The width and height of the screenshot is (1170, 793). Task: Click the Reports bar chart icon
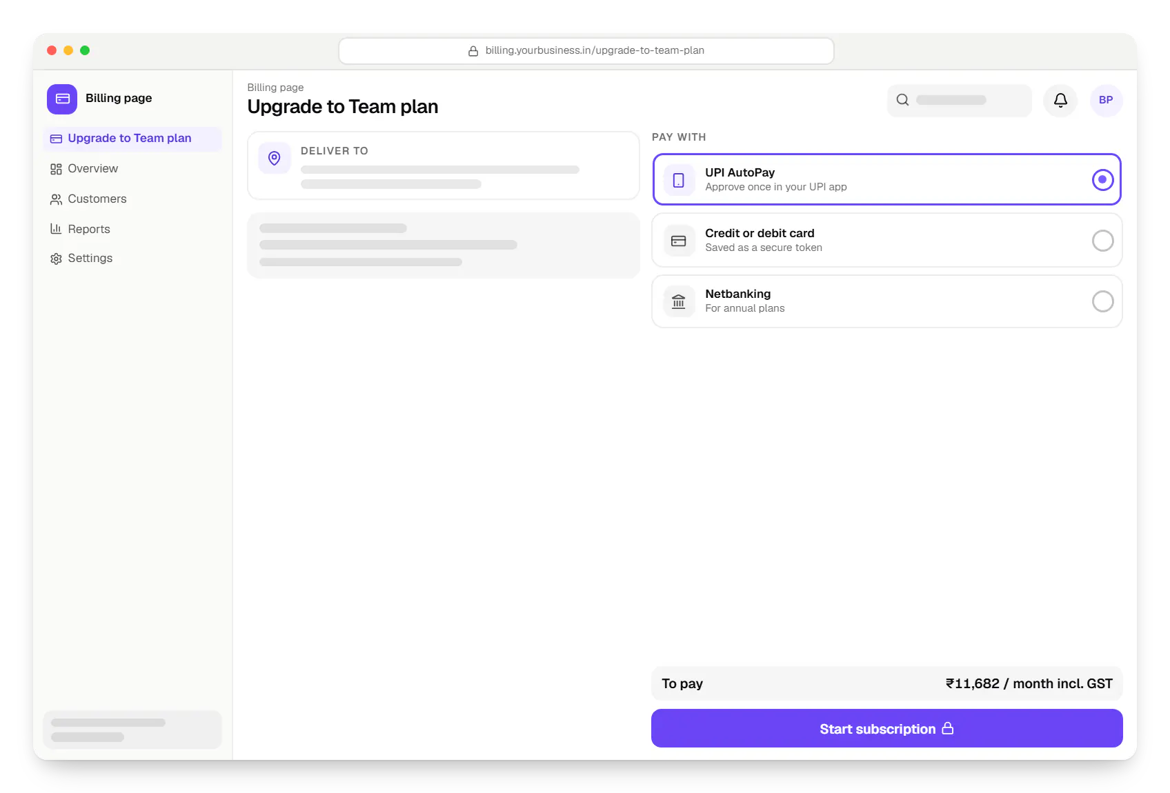[x=56, y=229]
